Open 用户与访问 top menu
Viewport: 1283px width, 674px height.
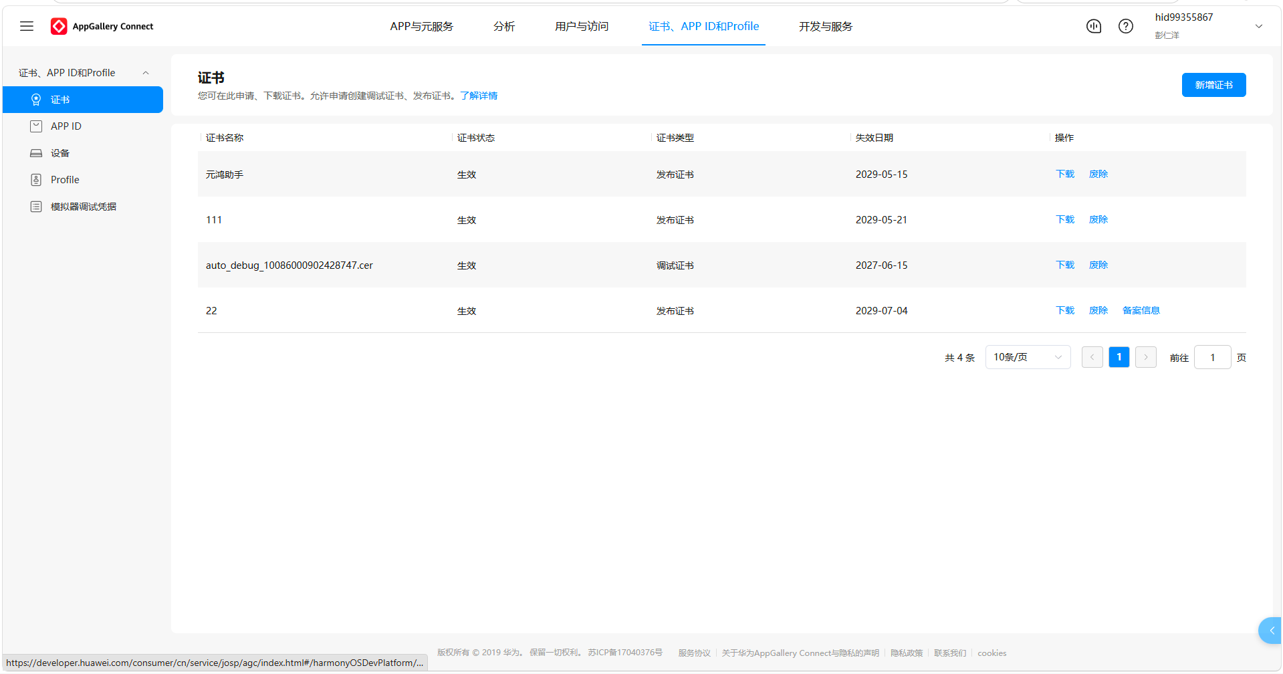point(582,26)
